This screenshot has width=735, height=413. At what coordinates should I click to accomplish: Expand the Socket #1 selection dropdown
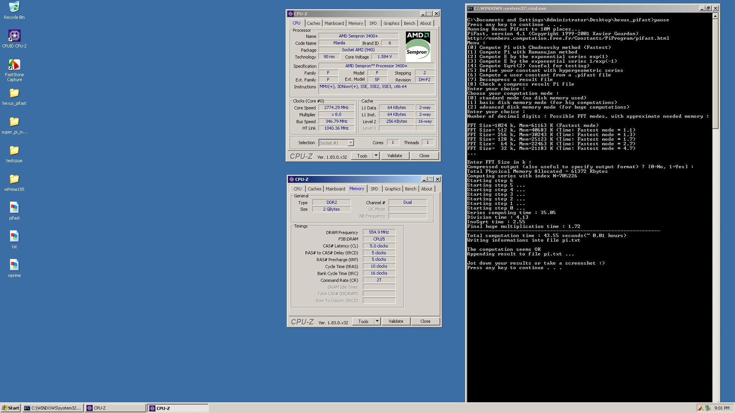pos(351,143)
